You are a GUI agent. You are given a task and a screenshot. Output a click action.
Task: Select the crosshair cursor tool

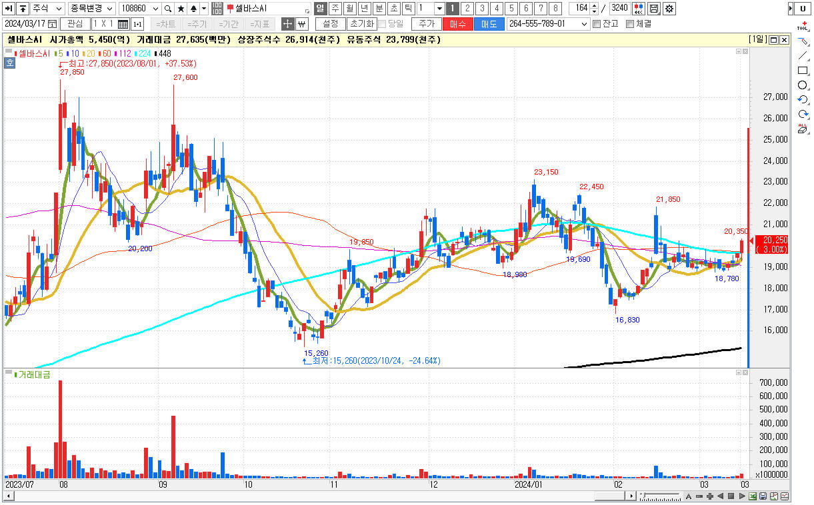pyautogui.click(x=288, y=24)
